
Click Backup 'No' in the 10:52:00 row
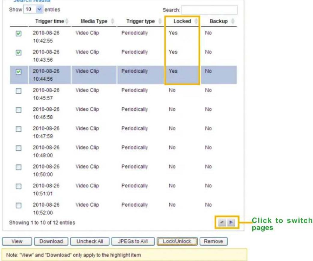click(x=208, y=205)
